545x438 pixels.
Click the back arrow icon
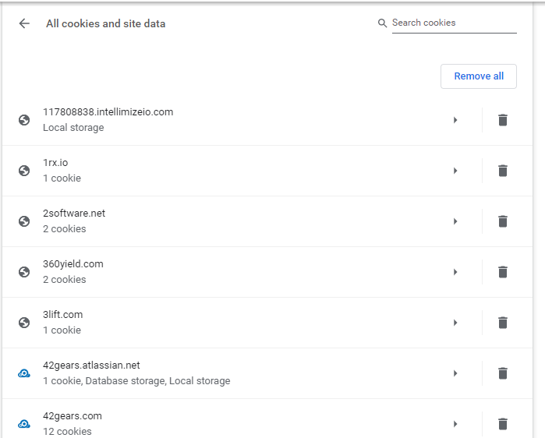24,23
